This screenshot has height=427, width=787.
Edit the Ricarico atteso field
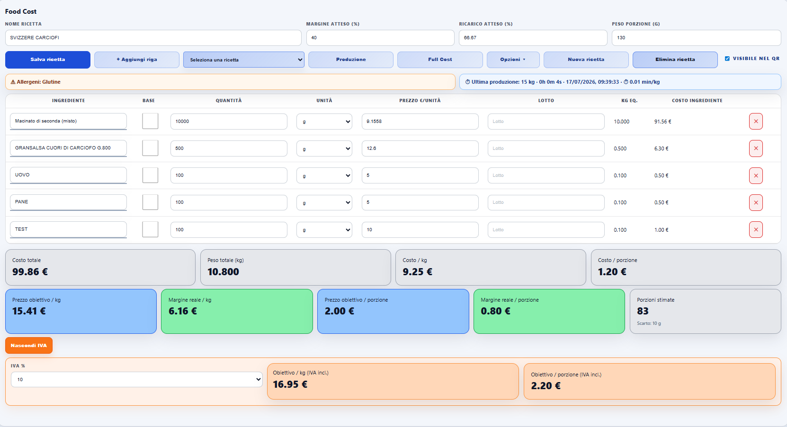pos(533,38)
